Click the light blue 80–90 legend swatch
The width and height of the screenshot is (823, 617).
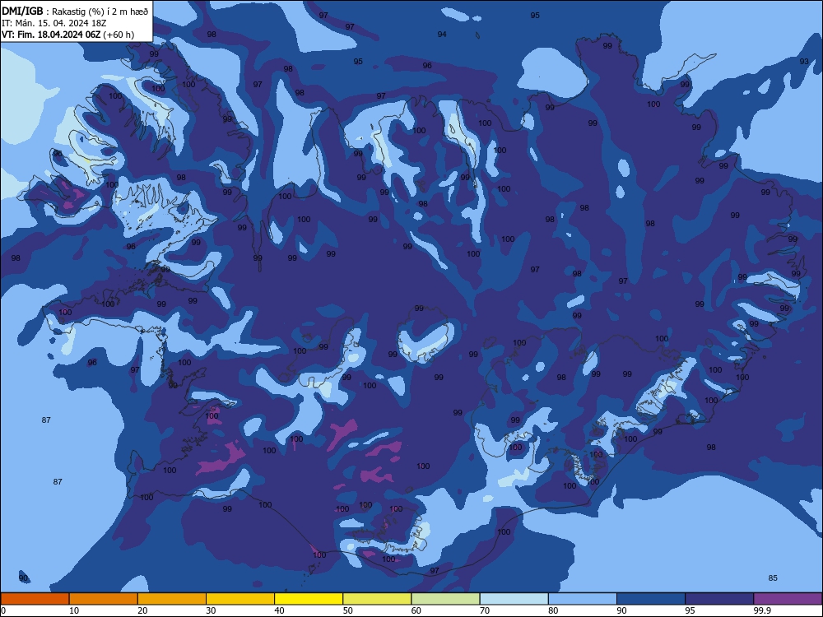(x=583, y=599)
